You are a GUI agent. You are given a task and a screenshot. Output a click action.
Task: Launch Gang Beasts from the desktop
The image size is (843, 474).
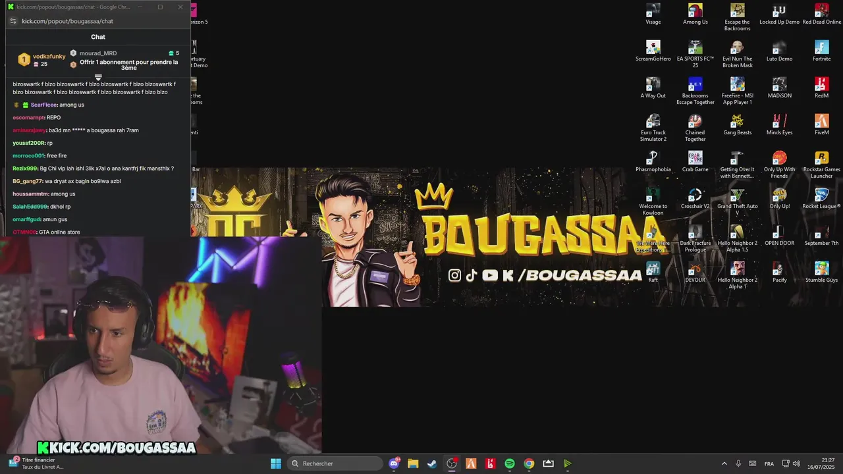[737, 125]
